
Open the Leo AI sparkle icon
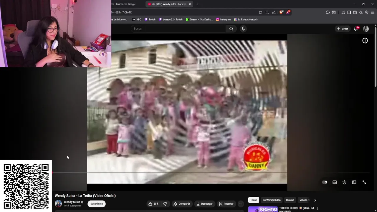coord(361,12)
